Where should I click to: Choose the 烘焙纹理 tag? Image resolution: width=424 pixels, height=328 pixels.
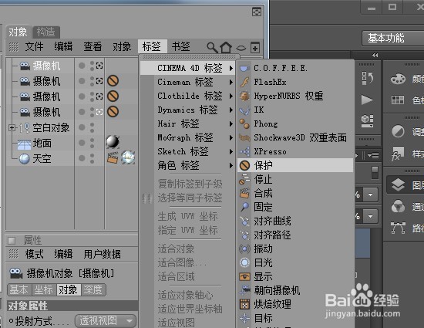click(295, 304)
